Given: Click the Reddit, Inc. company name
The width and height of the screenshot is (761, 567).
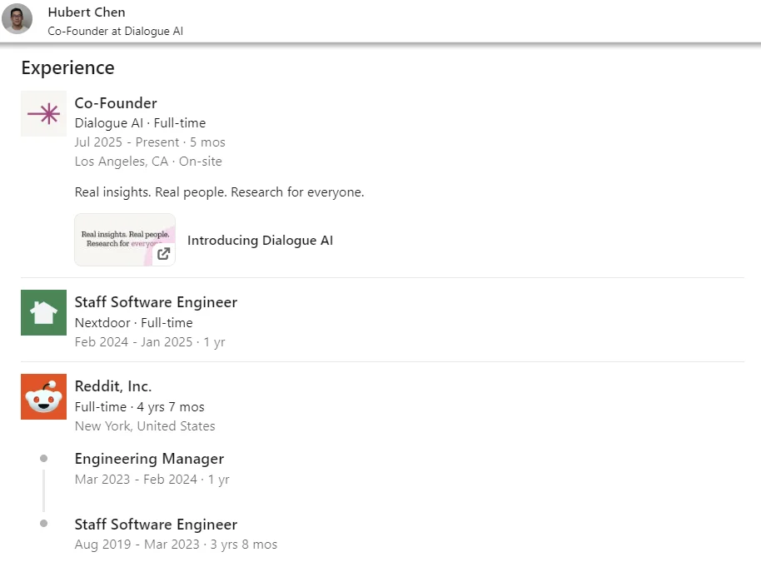Looking at the screenshot, I should point(113,386).
